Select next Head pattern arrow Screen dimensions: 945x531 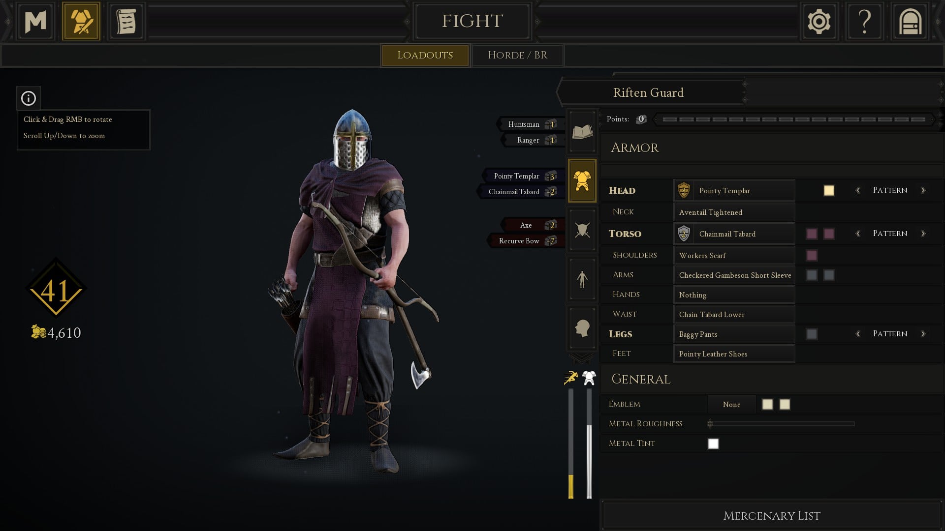coord(923,190)
